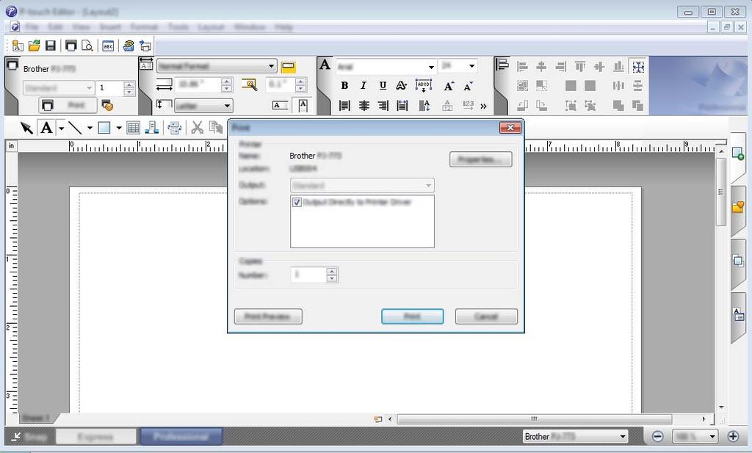Screen dimensions: 752x453
Task: Open the font size dropdown
Action: (472, 65)
